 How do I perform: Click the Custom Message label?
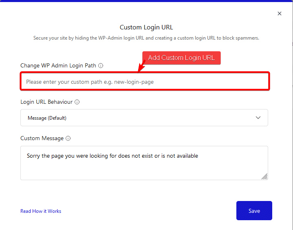pyautogui.click(x=42, y=138)
